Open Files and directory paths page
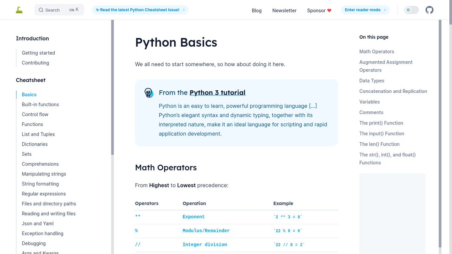The height and width of the screenshot is (254, 452). coord(49,204)
